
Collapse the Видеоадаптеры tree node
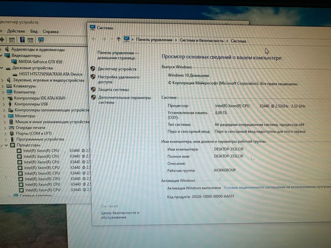(1, 55)
